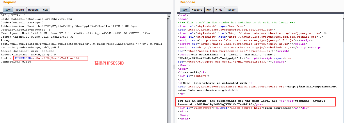344x123 pixels.
Task: Open the response Headers tab
Action: click(x=197, y=10)
